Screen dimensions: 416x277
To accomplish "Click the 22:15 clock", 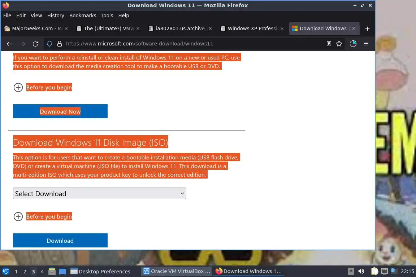I will (407, 271).
